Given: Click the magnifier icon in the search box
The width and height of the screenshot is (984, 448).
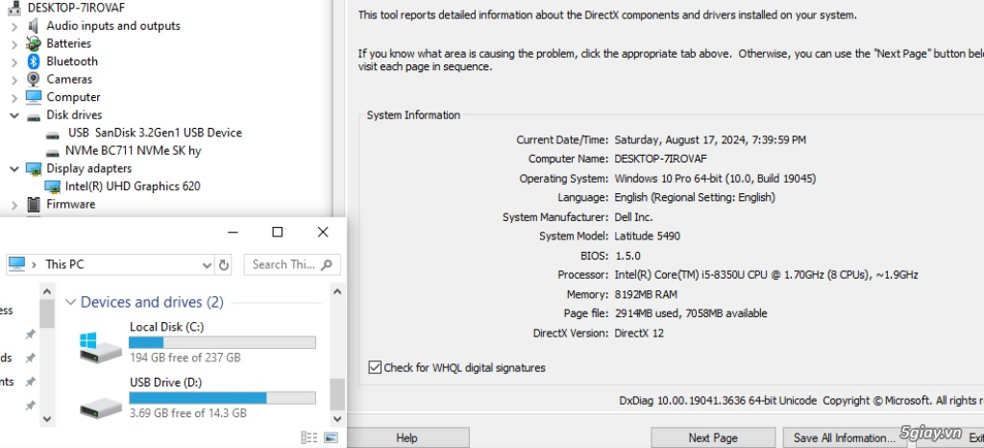Looking at the screenshot, I should [x=327, y=264].
